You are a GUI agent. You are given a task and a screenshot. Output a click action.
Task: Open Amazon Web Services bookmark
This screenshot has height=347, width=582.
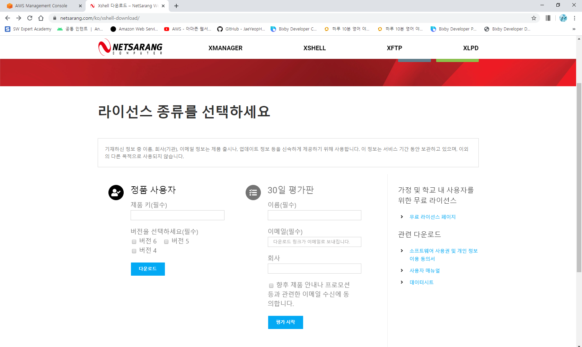[134, 29]
